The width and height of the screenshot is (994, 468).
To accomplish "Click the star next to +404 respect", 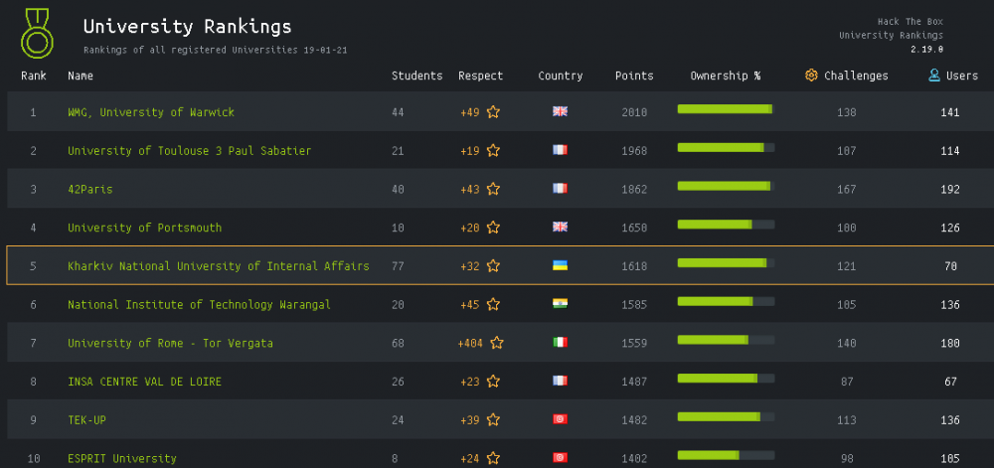I will [x=497, y=343].
